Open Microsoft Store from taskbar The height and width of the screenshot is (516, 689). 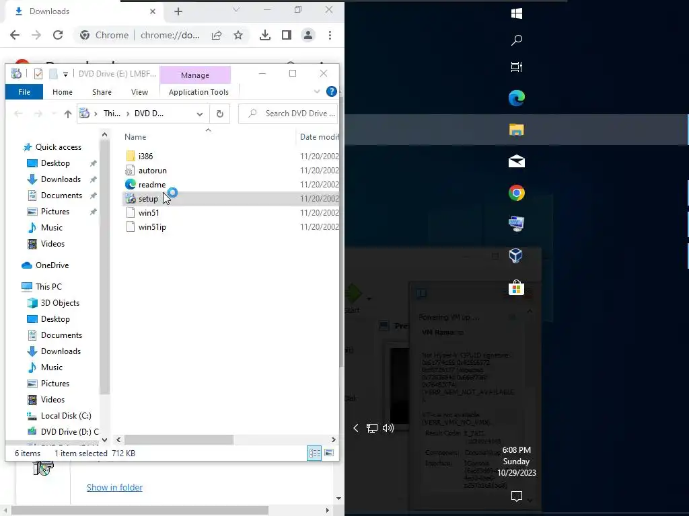pyautogui.click(x=516, y=288)
